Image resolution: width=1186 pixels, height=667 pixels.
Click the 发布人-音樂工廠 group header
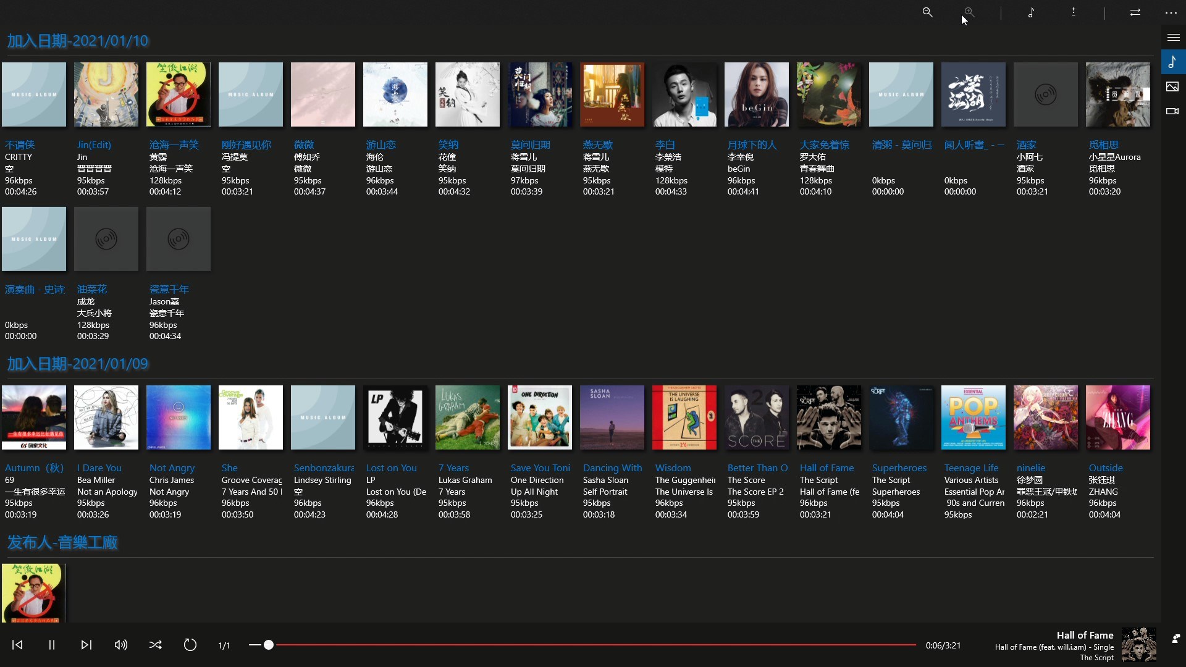(62, 542)
